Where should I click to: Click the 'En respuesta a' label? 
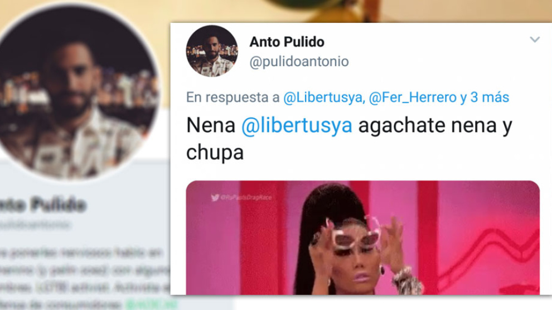[x=233, y=97]
